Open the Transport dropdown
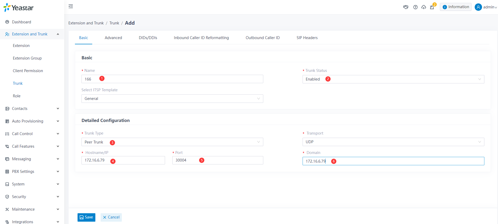The width and height of the screenshot is (498, 224). (393, 142)
